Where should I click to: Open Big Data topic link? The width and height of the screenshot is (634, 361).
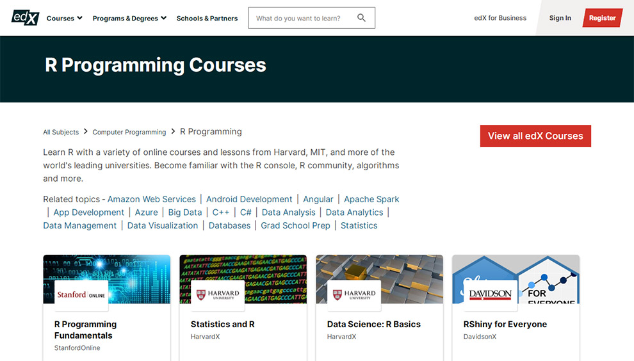(x=185, y=213)
